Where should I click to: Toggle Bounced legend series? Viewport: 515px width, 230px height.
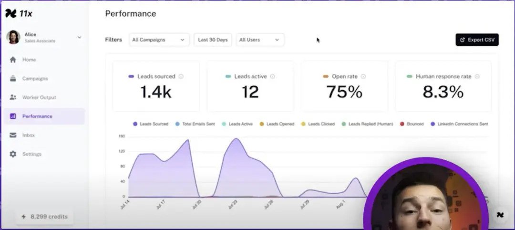(x=412, y=124)
